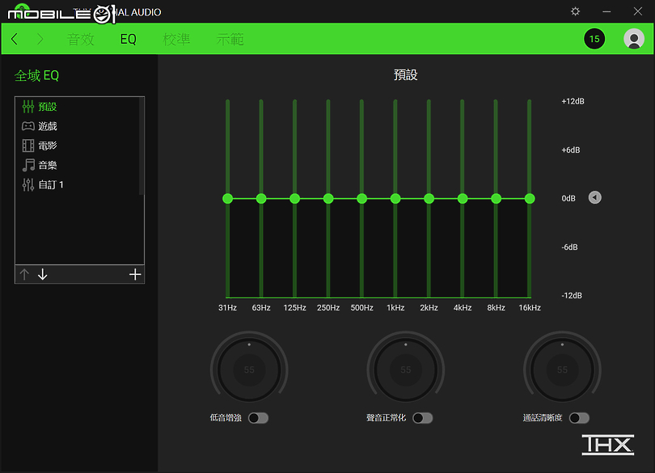The height and width of the screenshot is (473, 655).
Task: Click the 遊戲 gamepad icon
Action: pos(28,126)
